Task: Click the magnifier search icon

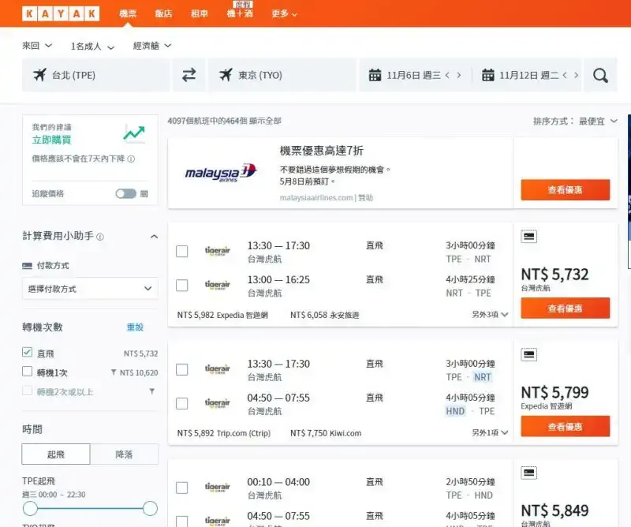Action: pyautogui.click(x=601, y=76)
